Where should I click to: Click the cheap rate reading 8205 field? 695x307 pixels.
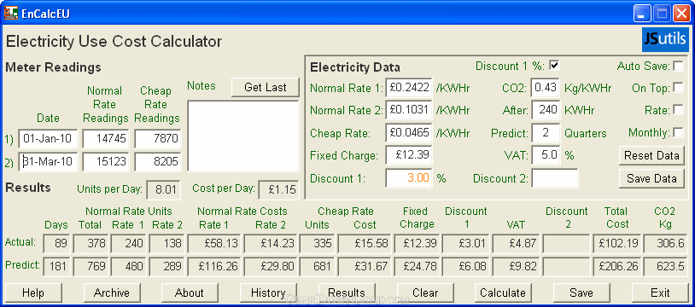(158, 162)
